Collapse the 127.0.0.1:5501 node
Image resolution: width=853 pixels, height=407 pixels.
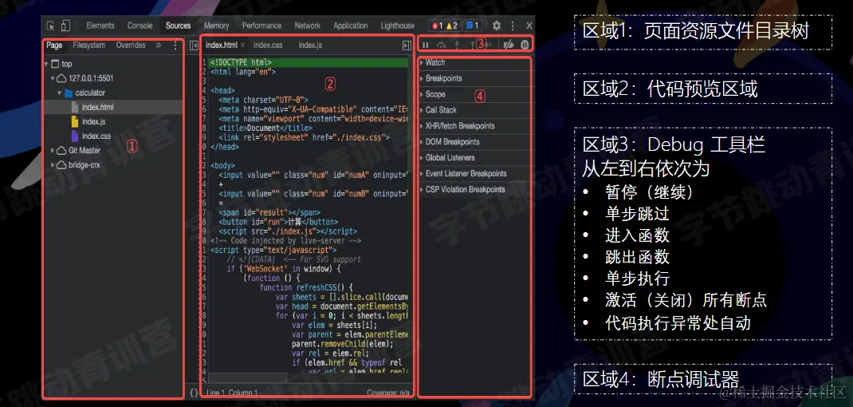click(x=53, y=78)
